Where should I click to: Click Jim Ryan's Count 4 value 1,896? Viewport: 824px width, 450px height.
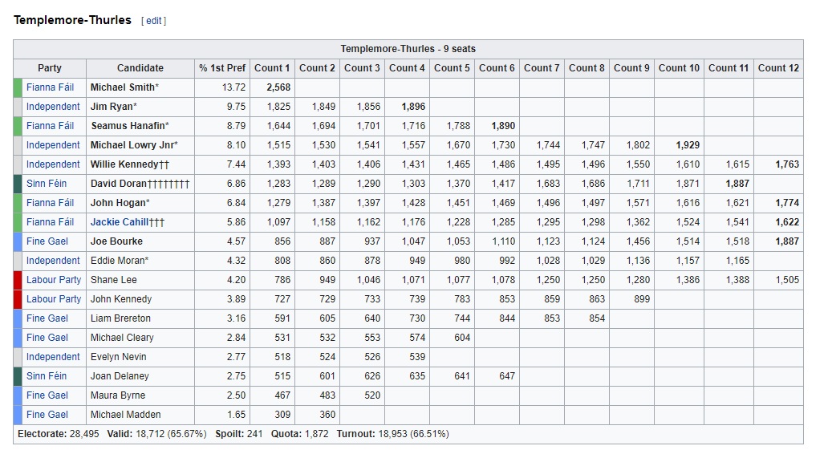coord(413,107)
